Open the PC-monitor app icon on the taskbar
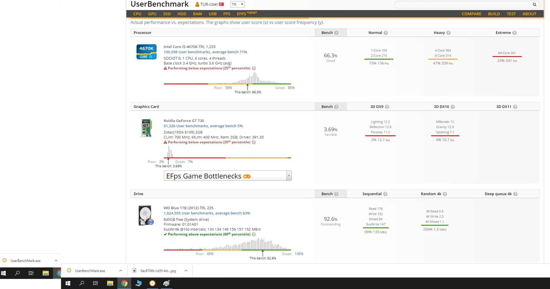550x289 pixels. (x=138, y=283)
